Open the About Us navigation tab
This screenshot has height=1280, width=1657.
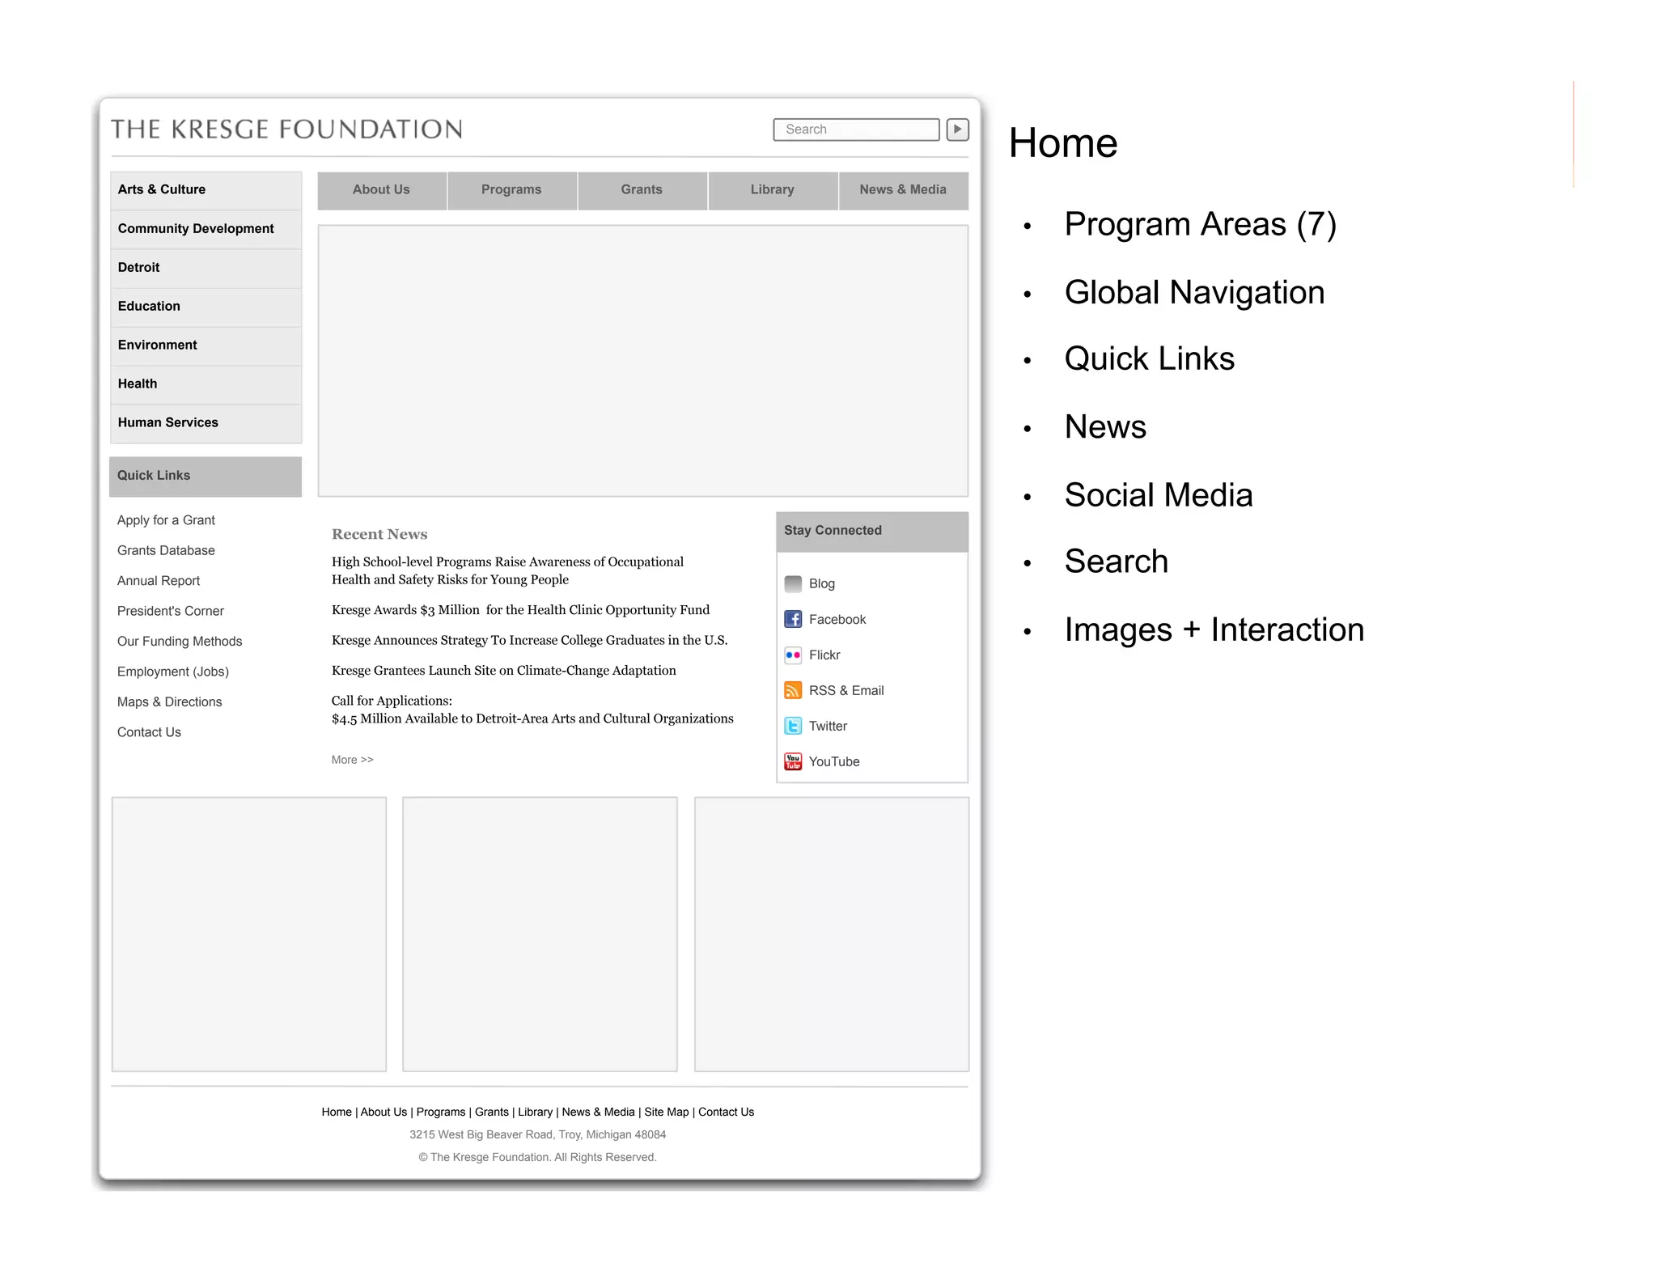coord(381,189)
